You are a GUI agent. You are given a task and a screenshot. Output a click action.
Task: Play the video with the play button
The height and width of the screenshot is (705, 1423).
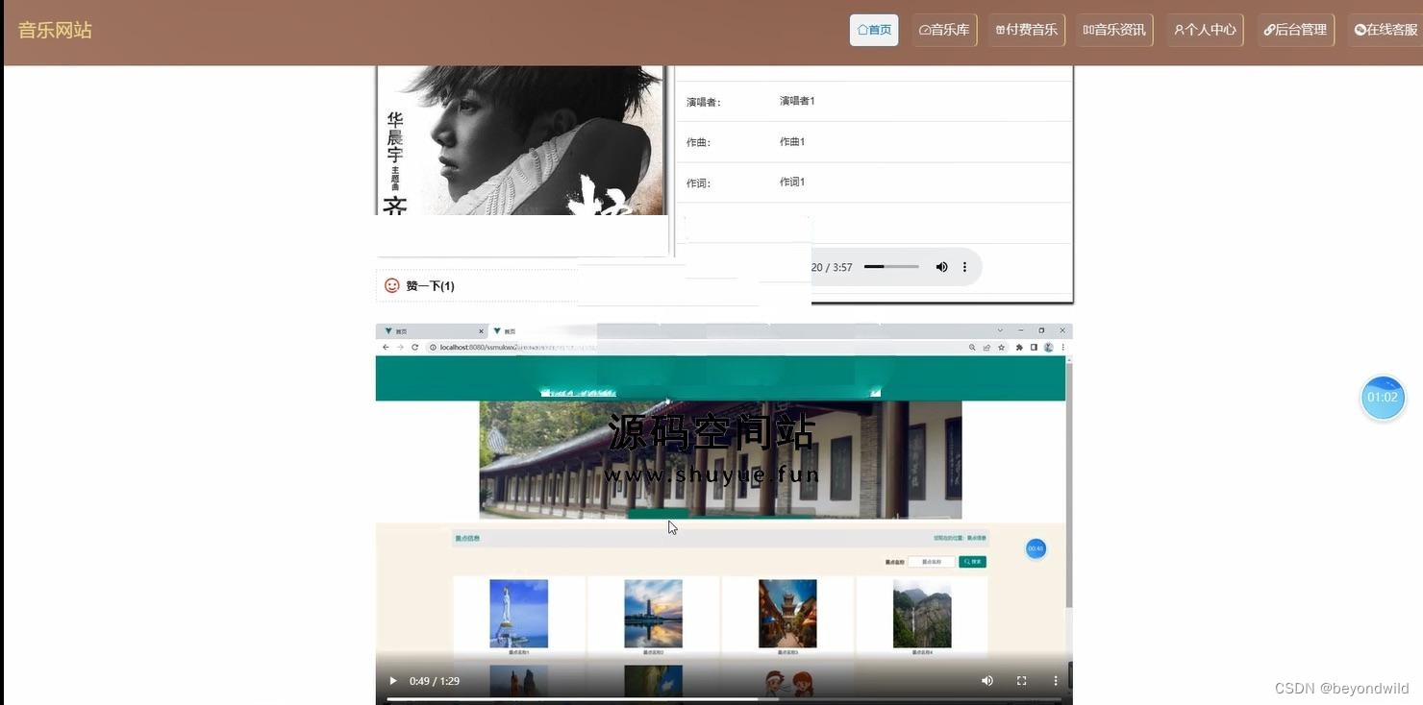click(392, 680)
